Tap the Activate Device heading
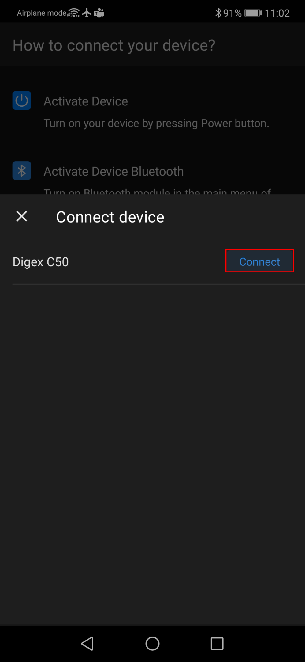The height and width of the screenshot is (662, 305). (86, 101)
